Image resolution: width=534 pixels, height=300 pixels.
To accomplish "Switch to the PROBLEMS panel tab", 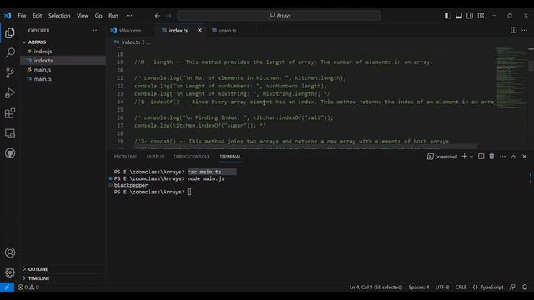I will [x=125, y=157].
